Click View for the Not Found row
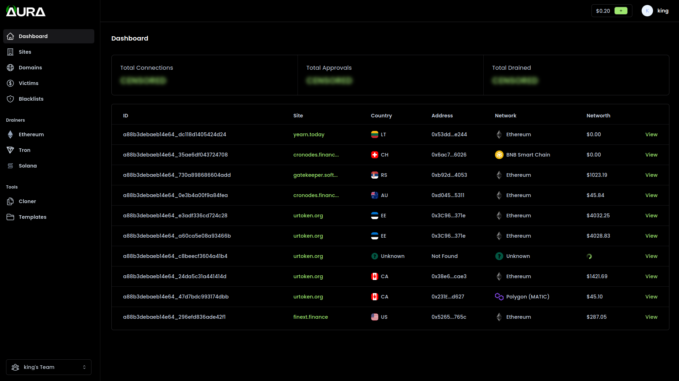 tap(651, 256)
